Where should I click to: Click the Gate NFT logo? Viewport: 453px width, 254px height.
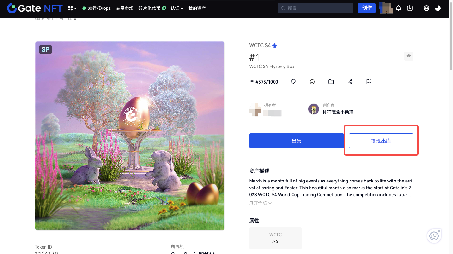(35, 8)
